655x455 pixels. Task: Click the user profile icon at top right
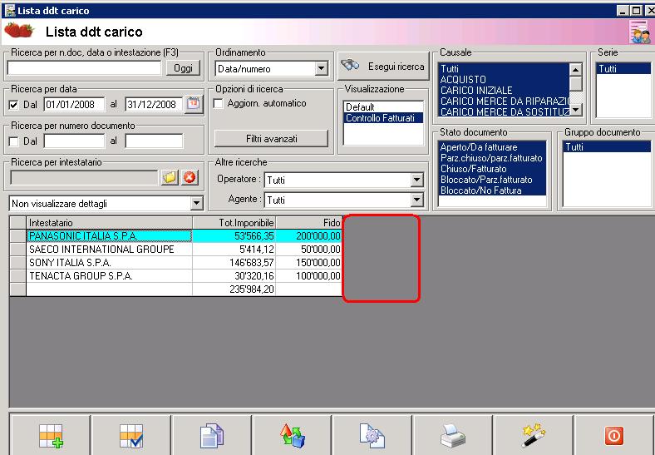pos(640,32)
